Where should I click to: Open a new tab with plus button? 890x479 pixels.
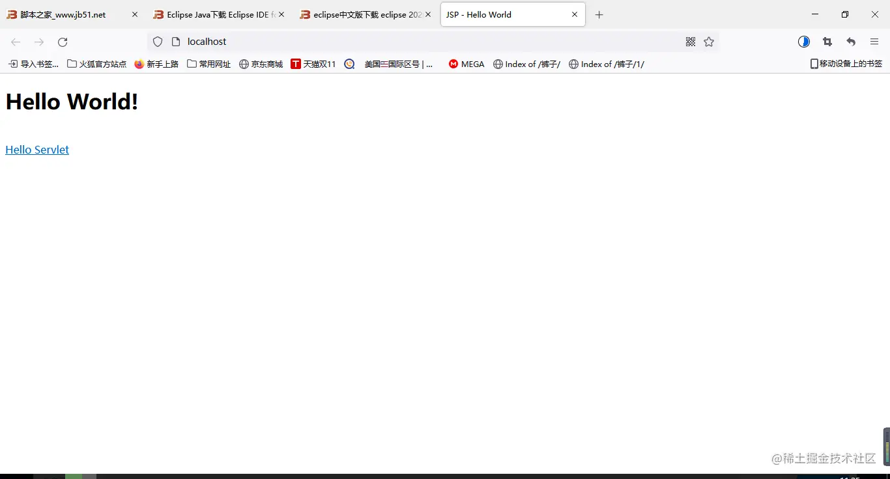tap(599, 14)
